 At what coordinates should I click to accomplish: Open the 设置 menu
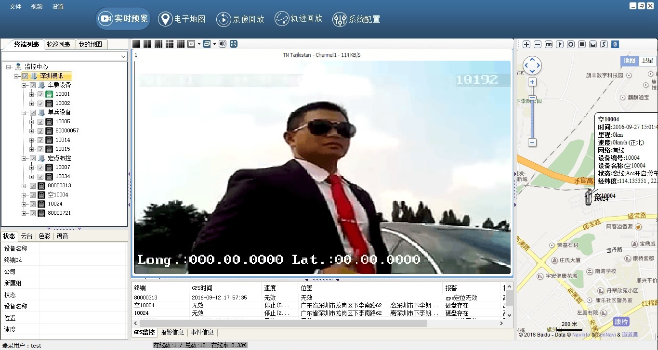tap(58, 7)
